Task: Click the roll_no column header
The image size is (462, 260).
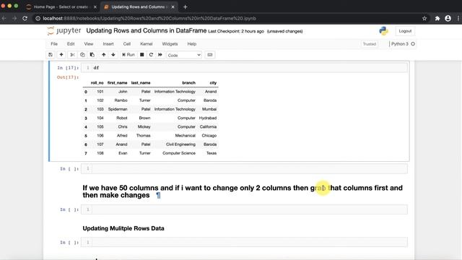Action: coord(97,83)
